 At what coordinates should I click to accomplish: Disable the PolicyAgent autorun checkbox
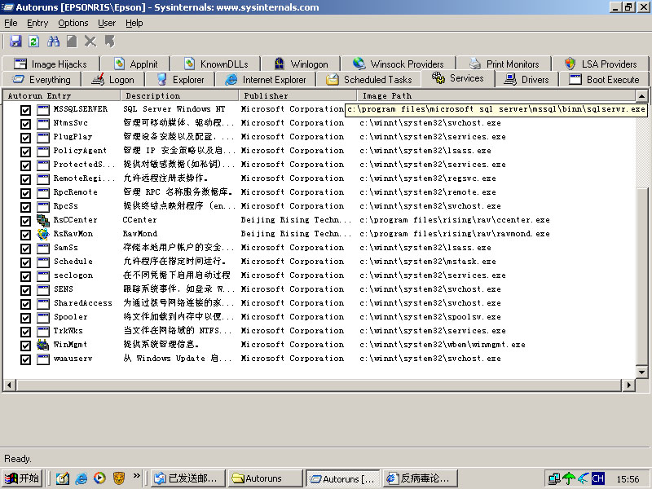[x=26, y=152]
